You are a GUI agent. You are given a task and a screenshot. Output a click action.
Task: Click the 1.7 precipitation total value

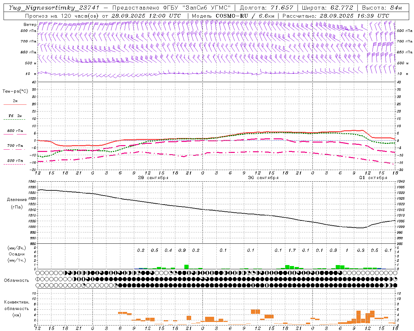[x=292, y=250]
